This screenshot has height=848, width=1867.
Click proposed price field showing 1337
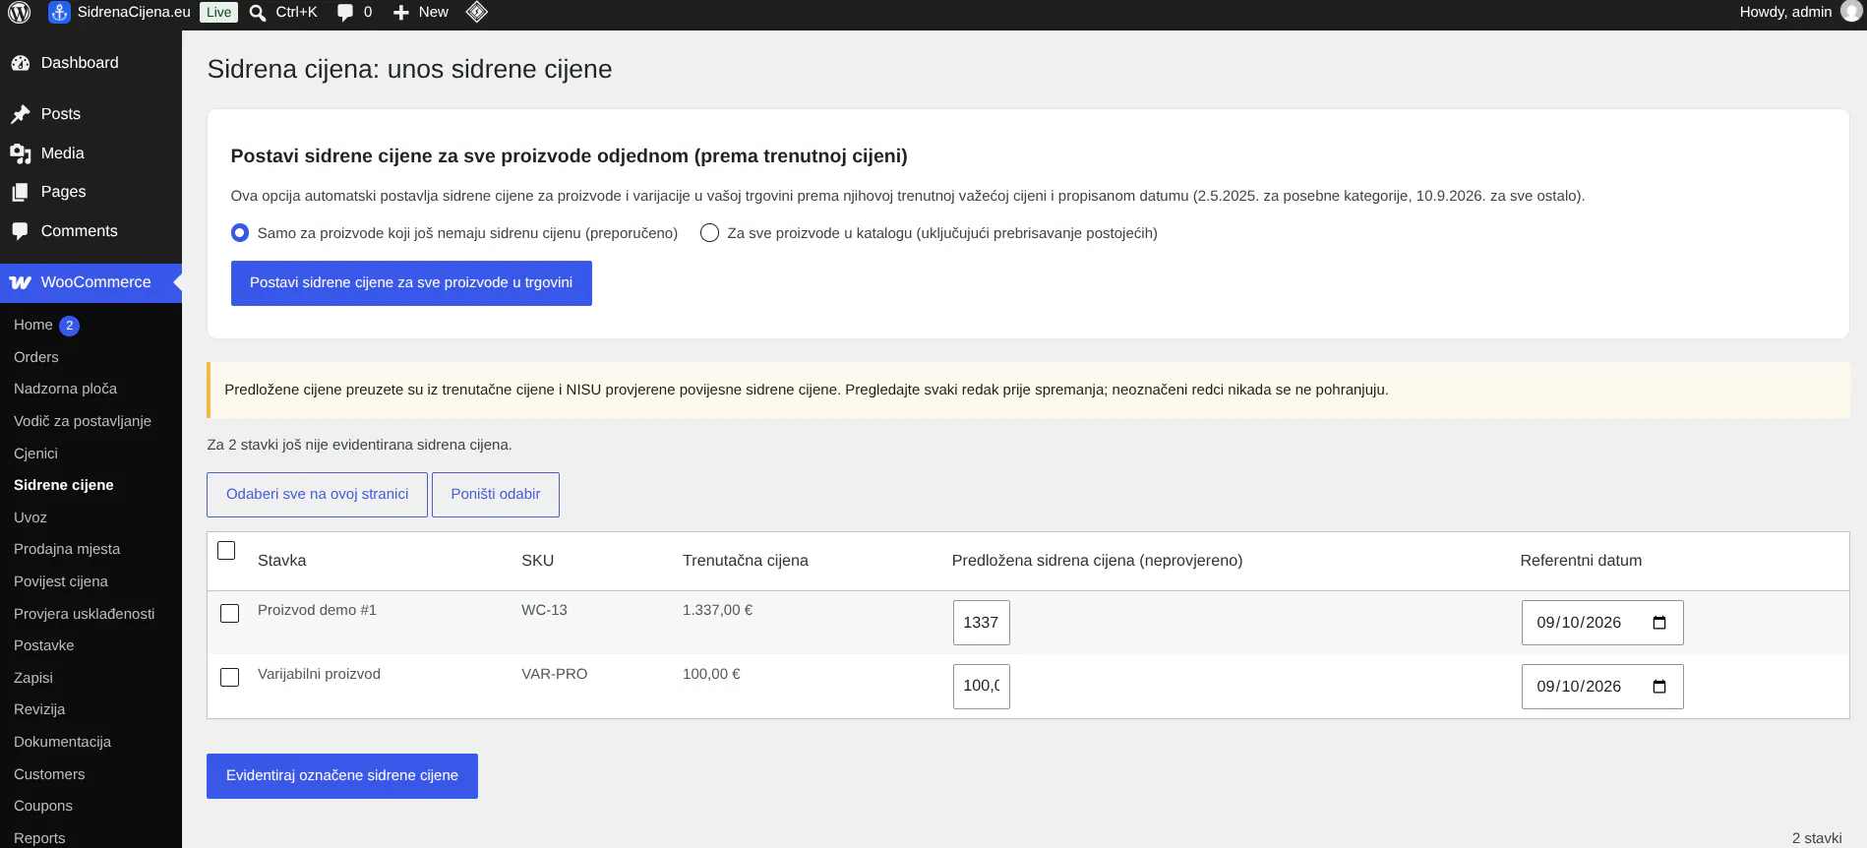point(982,623)
